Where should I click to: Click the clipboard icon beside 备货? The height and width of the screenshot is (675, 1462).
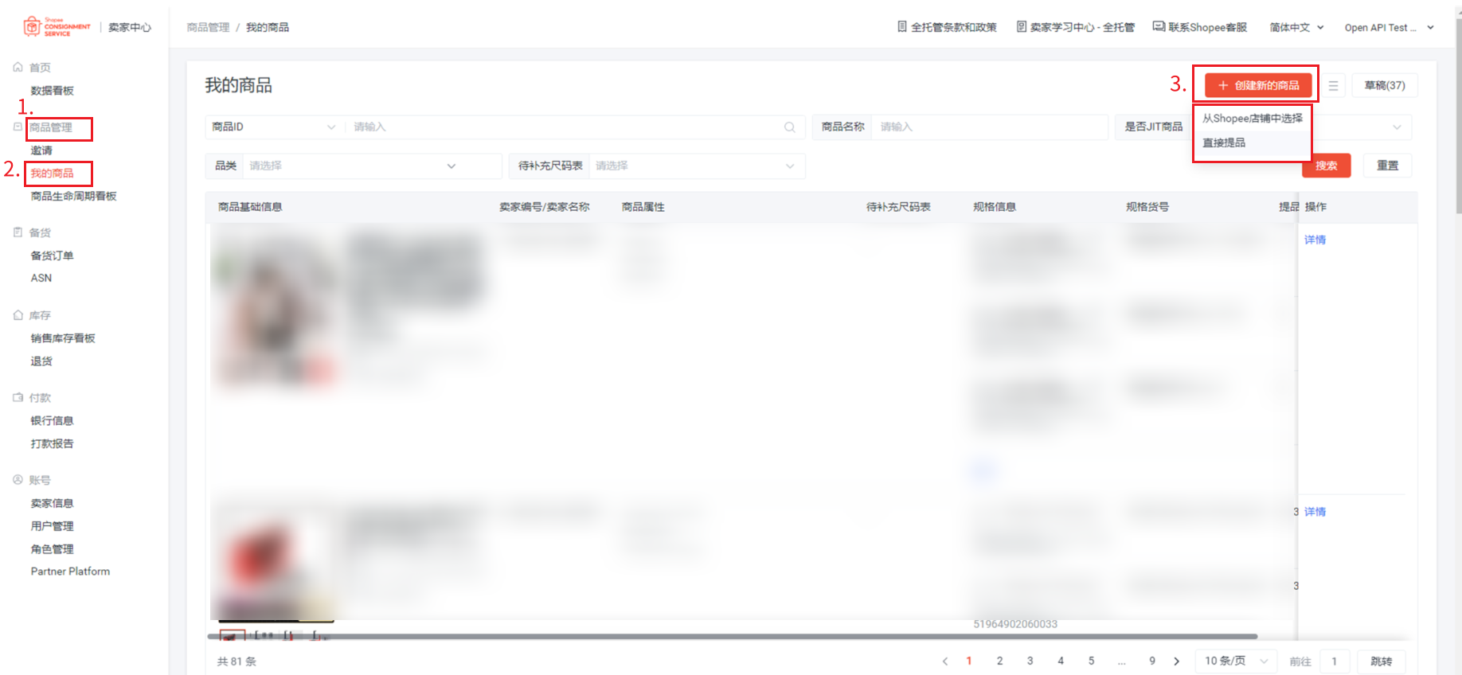pos(18,232)
